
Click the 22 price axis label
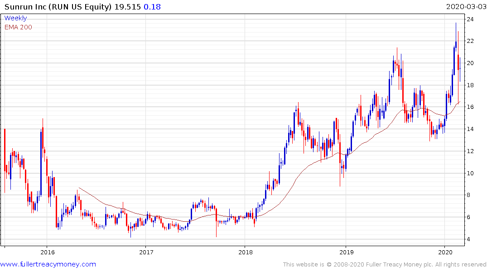(x=470, y=41)
